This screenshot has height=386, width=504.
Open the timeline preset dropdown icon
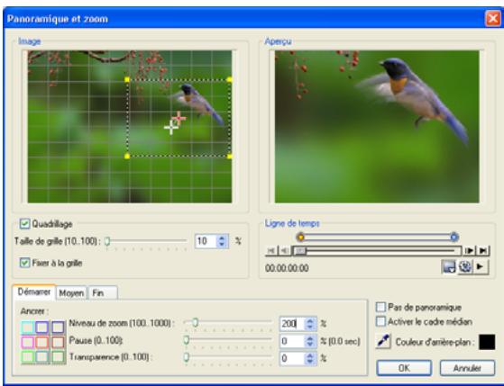point(449,266)
